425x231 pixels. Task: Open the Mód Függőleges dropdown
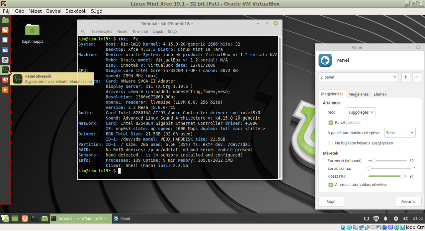pos(361,112)
